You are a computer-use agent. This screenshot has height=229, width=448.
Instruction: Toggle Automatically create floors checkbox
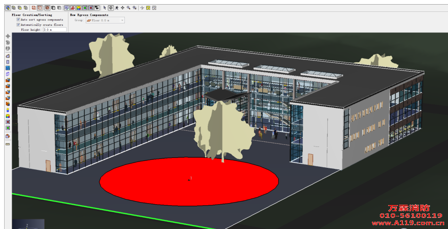pyautogui.click(x=18, y=25)
